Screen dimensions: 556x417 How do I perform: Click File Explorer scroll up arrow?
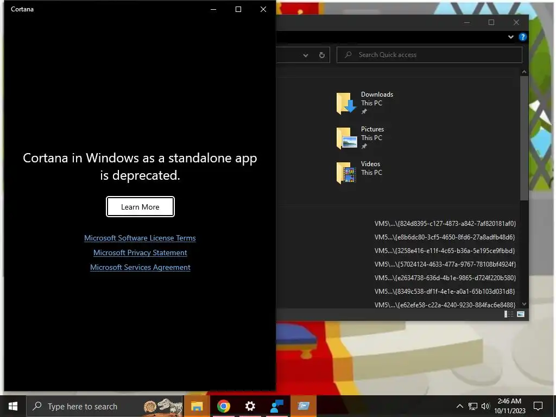pos(524,72)
